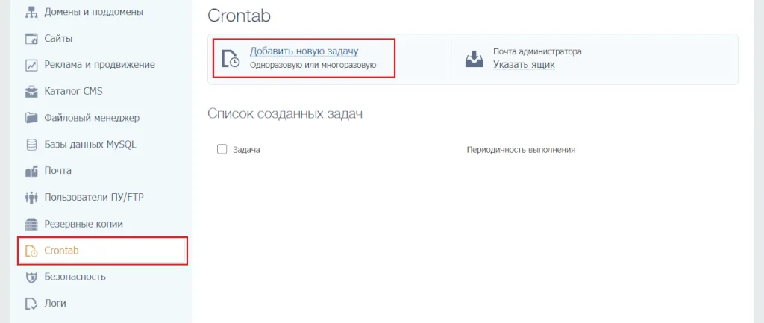The image size is (764, 323).
Task: Follow the Добавить новую задачу link
Action: tap(304, 51)
